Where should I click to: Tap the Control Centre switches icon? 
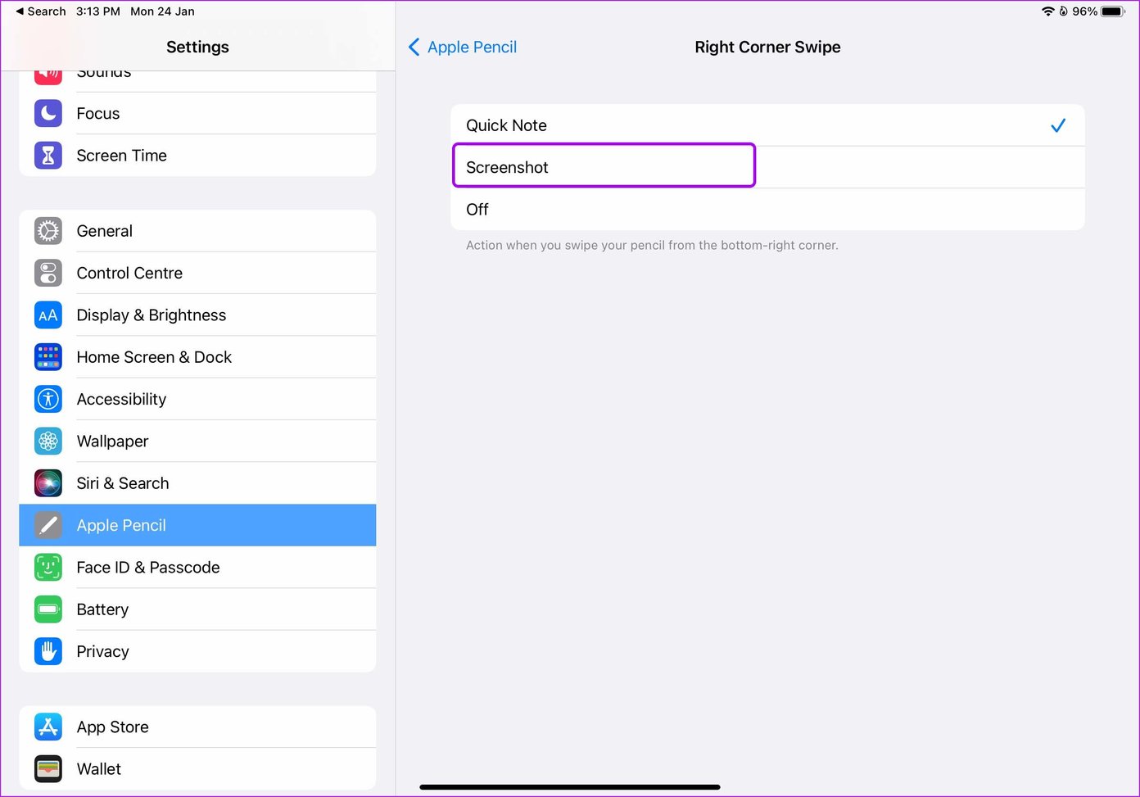point(48,273)
